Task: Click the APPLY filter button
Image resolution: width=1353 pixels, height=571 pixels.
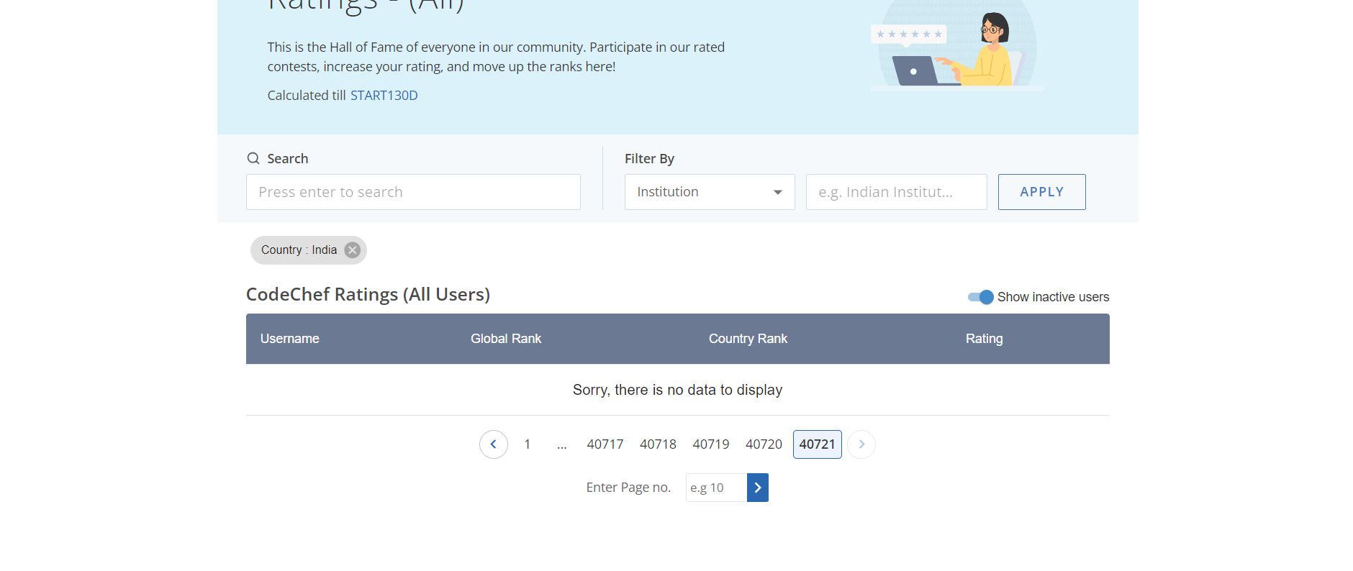Action: [1041, 192]
